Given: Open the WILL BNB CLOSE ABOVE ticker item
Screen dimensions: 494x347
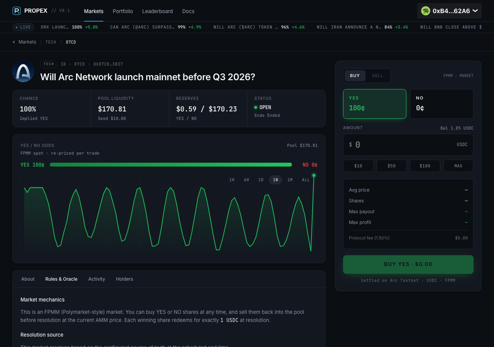Looking at the screenshot, I should pos(451,27).
